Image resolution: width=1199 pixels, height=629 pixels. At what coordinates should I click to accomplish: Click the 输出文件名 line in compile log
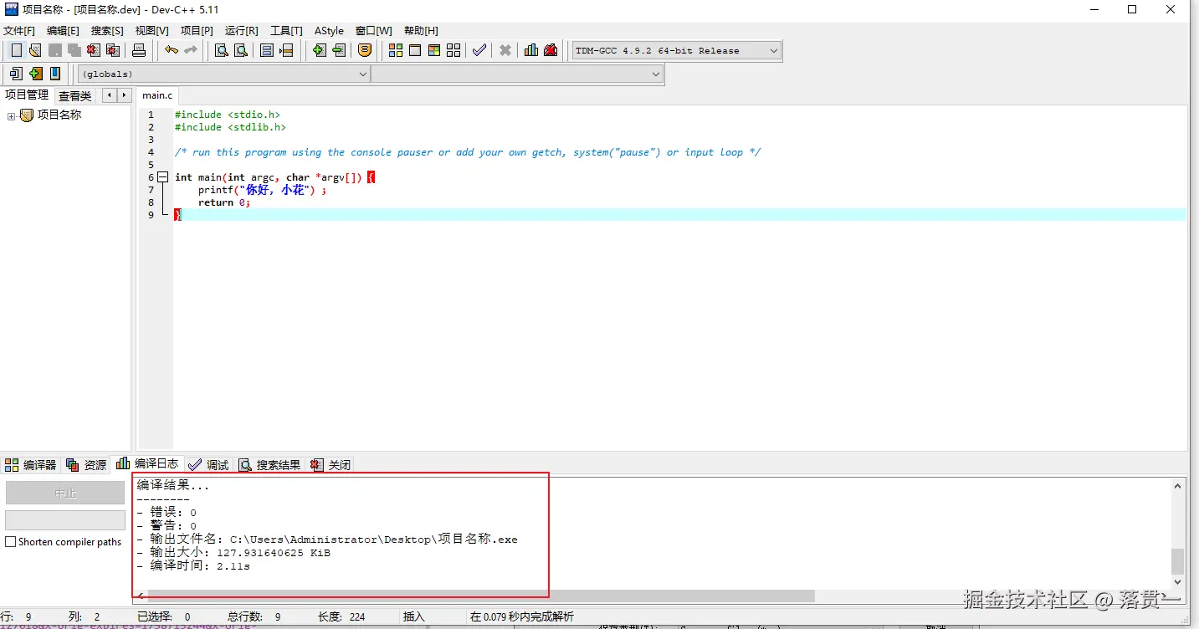pos(327,540)
